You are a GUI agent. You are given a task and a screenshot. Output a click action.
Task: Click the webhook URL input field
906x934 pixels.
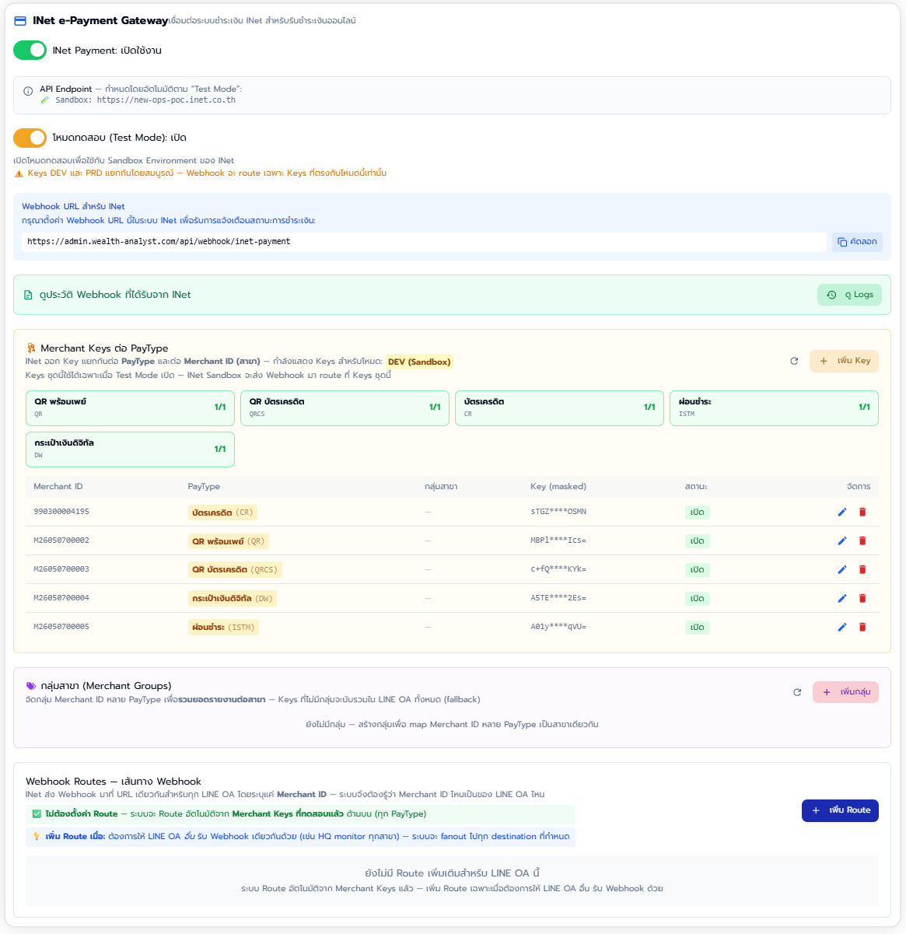[424, 242]
